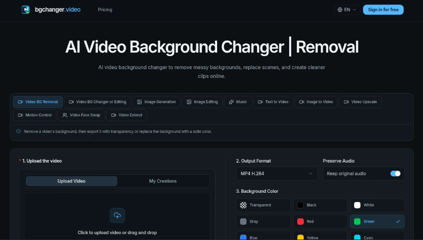Screen dimensions: 423x240
Task: Select the Upload Video sub-tab
Action: (72, 181)
